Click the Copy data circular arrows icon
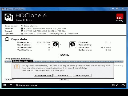Image resolution: width=128 pixels, height=96 pixels. click(7, 39)
